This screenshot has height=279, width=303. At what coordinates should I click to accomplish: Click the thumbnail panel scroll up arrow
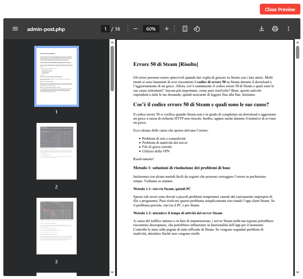coord(112,42)
